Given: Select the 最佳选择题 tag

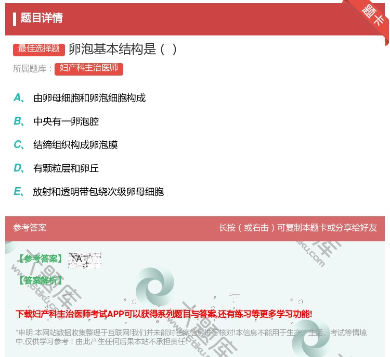Looking at the screenshot, I should click(x=39, y=50).
